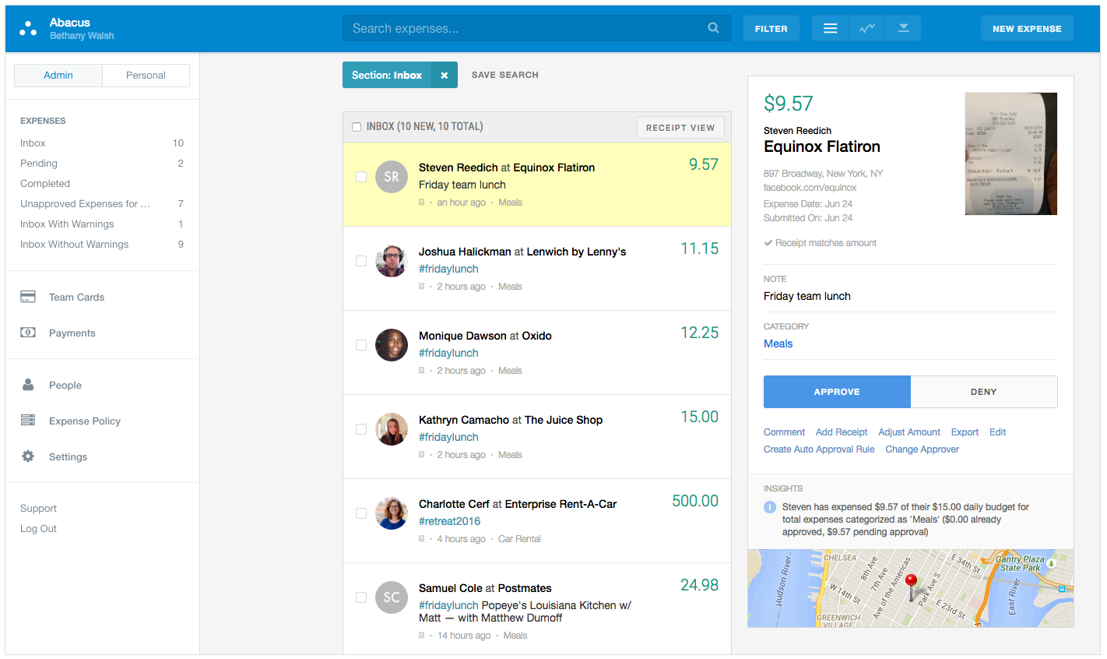Click SAVE SEARCH

(x=505, y=75)
